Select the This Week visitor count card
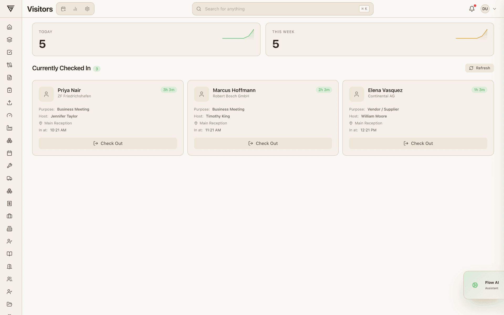Viewport: 504px width, 315px height. [x=380, y=39]
